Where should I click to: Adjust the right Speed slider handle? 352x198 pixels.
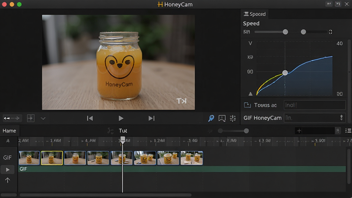[x=303, y=32]
